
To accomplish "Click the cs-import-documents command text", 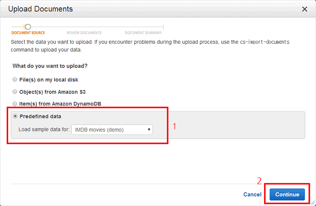I will point(268,42).
